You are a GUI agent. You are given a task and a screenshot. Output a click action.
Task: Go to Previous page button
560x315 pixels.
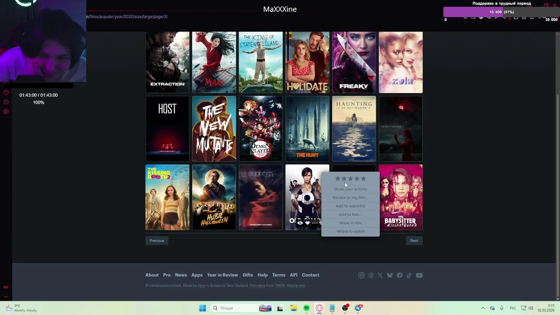[x=157, y=241]
